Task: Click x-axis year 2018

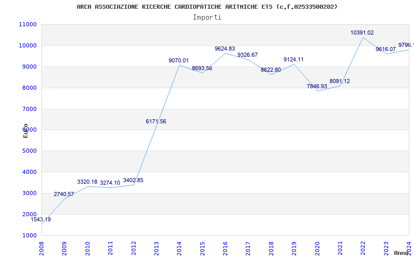Action: tap(271, 249)
